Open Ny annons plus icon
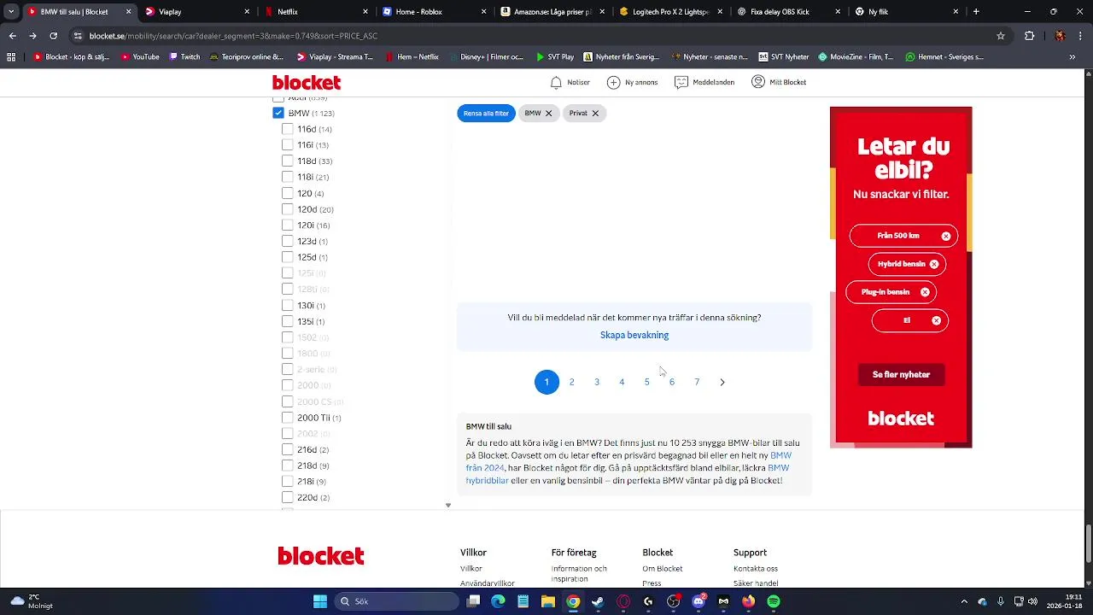1093x615 pixels. tap(613, 82)
